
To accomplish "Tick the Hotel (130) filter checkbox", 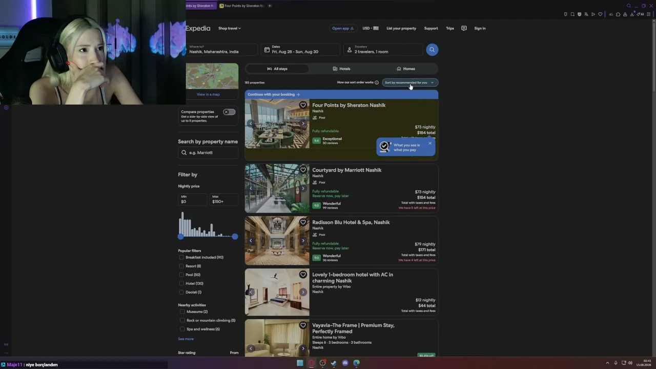I will 181,283.
